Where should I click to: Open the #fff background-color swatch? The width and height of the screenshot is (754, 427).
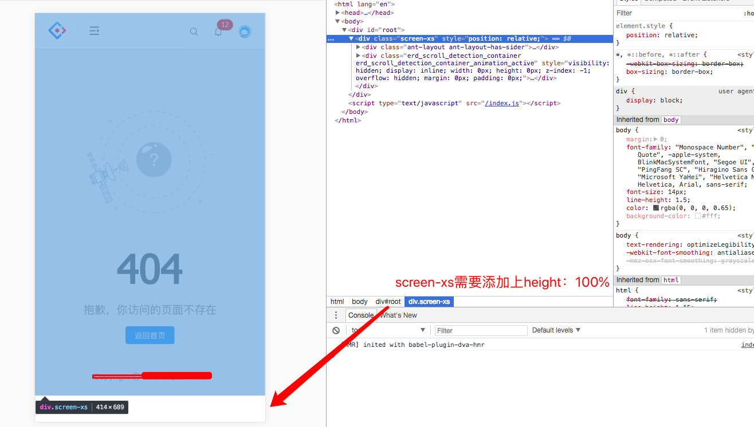point(698,216)
